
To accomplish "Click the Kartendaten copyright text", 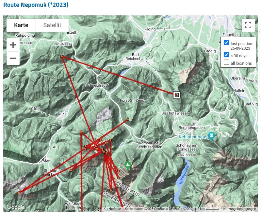I will pyautogui.click(x=159, y=209).
